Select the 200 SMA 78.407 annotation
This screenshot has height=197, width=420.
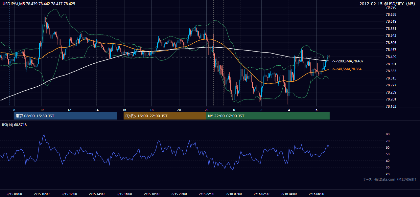click(x=348, y=61)
